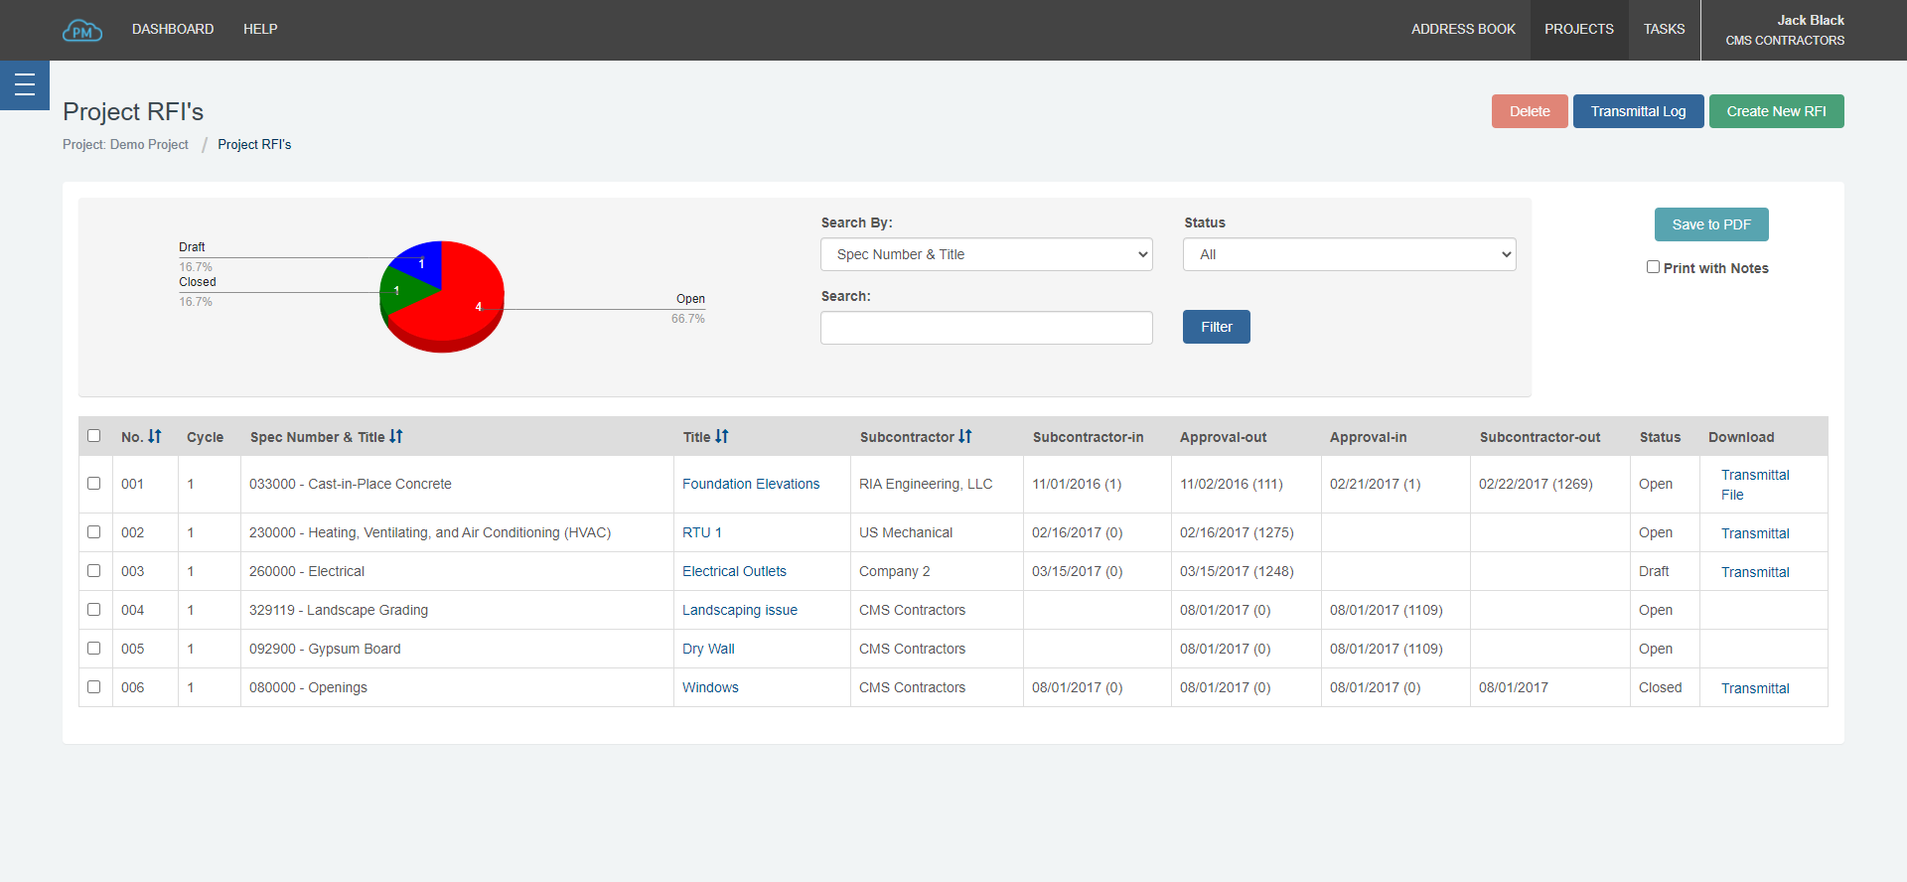Open the Help menu item

click(260, 29)
